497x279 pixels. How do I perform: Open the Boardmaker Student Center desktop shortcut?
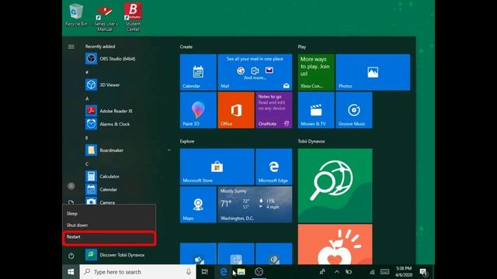133,17
